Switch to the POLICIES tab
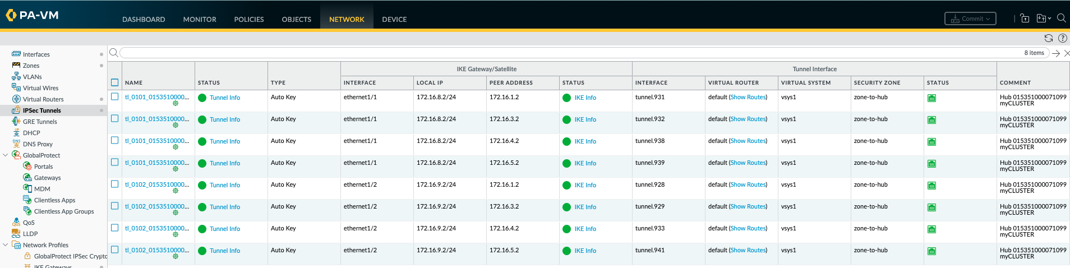 point(248,19)
